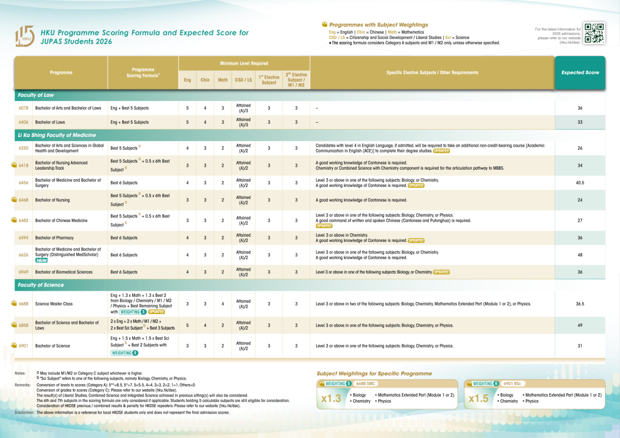Screen dimensions: 620x438
Task: Click the WEIGHTING 5 badge in the 6688 formula
Action: tap(133, 312)
